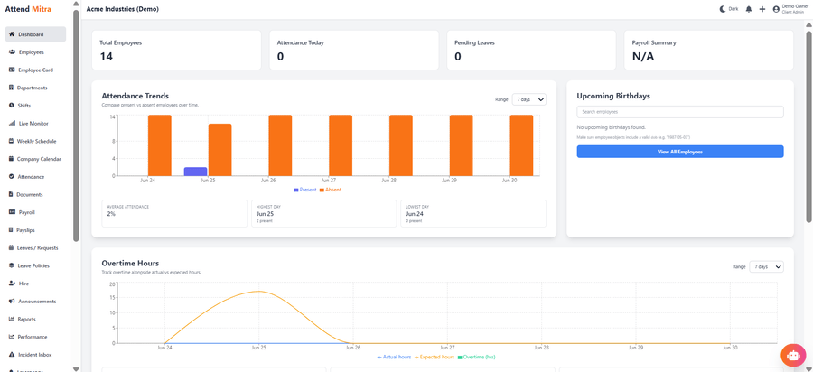Click the Weekly Schedule calendar icon
The image size is (813, 372).
click(12, 141)
